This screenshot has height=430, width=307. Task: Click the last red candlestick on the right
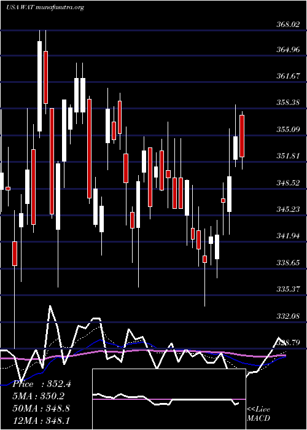pos(242,136)
